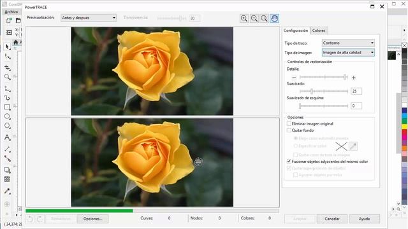Click the Suavizado value field showing 25
Screen dimensions: 408x229
(356, 91)
